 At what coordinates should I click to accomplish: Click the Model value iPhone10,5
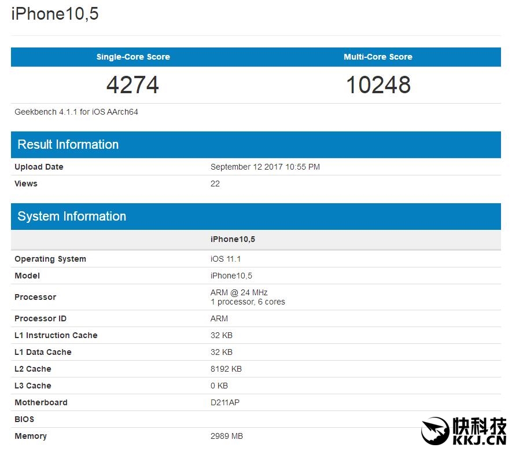pyautogui.click(x=231, y=276)
